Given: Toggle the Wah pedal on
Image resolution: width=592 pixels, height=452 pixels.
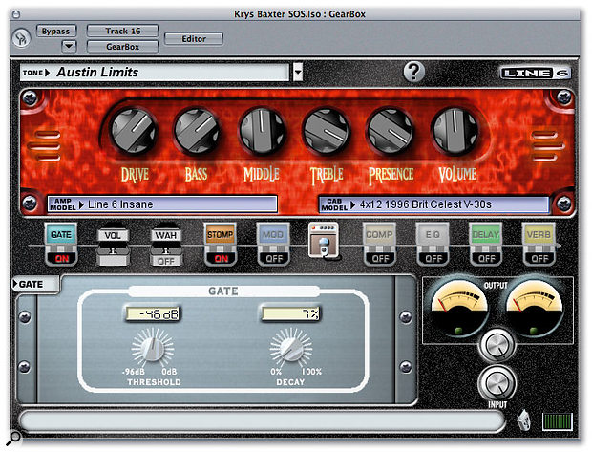Looking at the screenshot, I should 166,247.
